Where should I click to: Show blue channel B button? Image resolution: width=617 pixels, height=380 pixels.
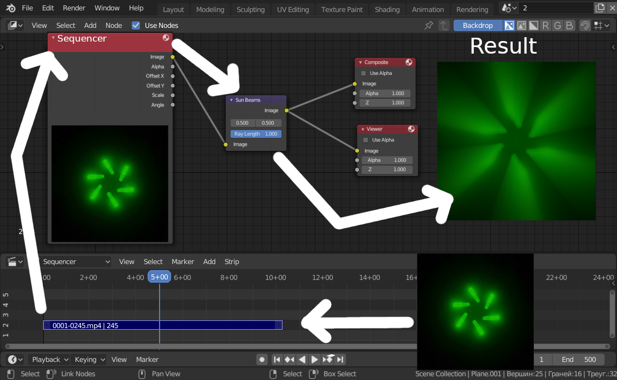569,26
